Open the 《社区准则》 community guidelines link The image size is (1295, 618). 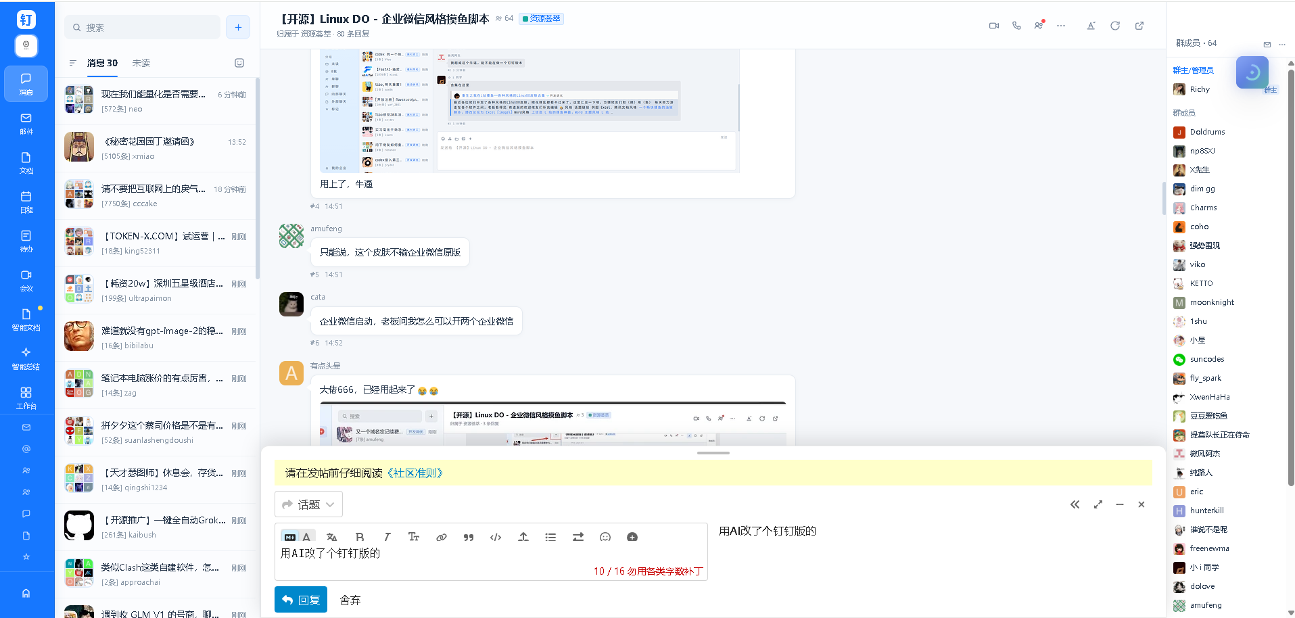[415, 473]
